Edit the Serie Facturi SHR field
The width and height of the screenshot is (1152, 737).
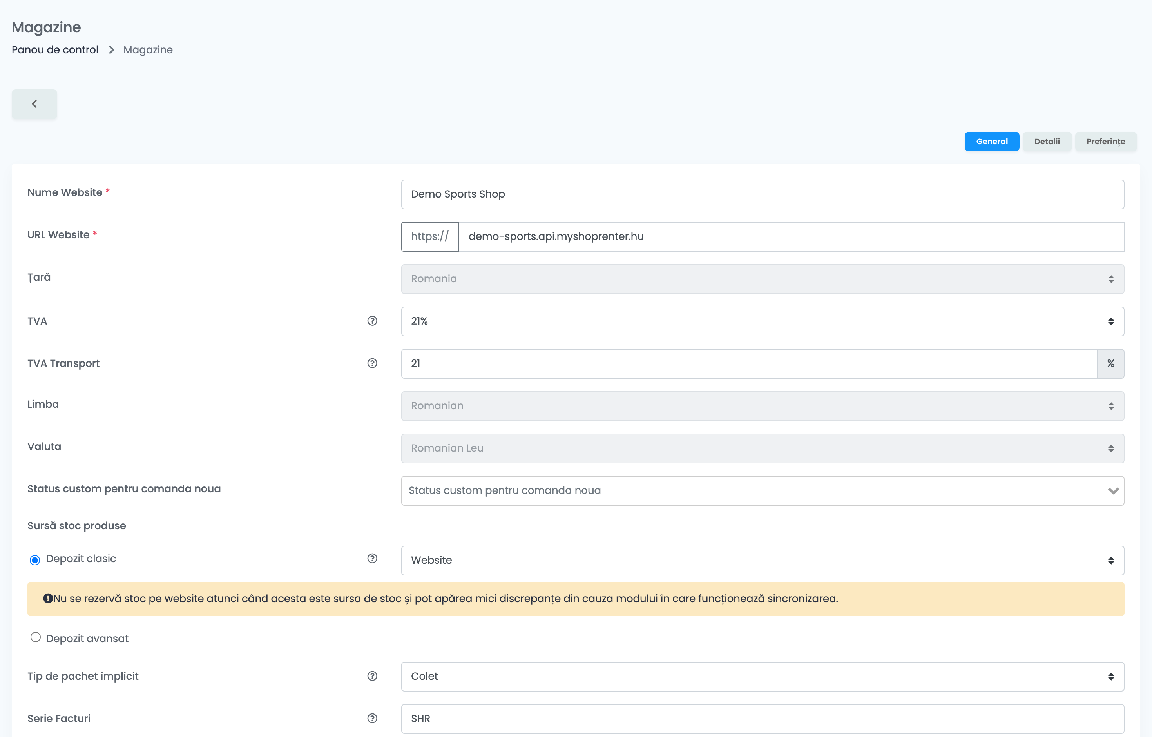click(763, 719)
